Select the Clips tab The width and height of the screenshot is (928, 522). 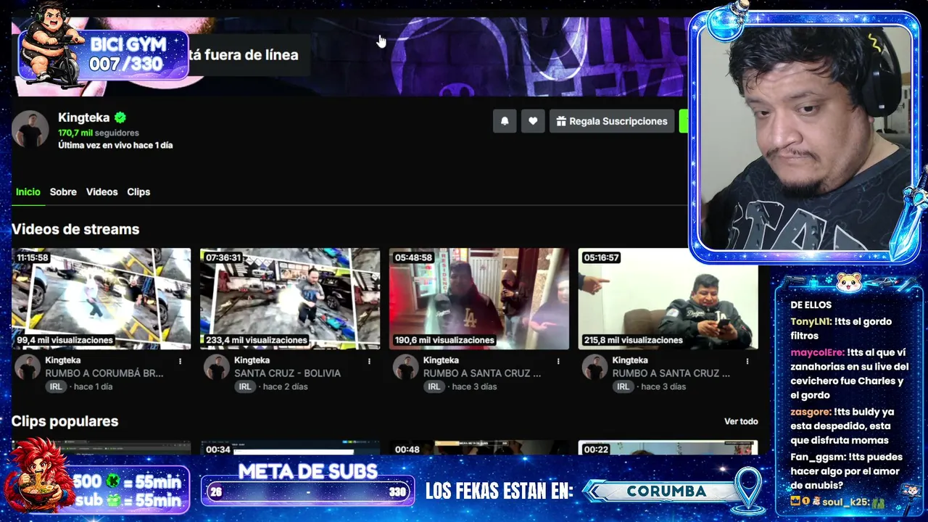point(138,192)
